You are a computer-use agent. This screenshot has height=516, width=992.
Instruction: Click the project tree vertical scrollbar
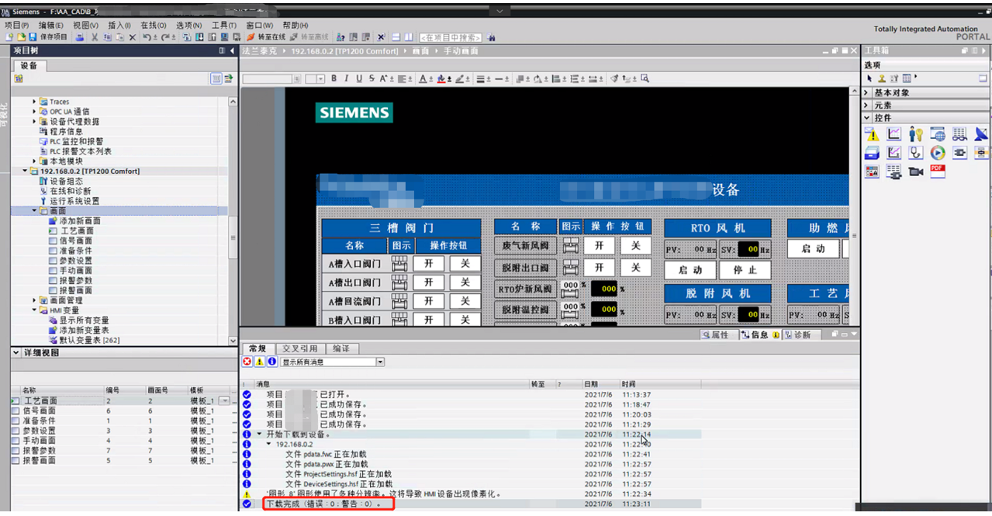click(x=233, y=220)
